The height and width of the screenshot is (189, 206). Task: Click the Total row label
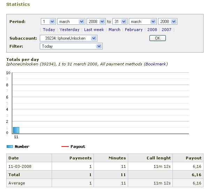[14, 175]
